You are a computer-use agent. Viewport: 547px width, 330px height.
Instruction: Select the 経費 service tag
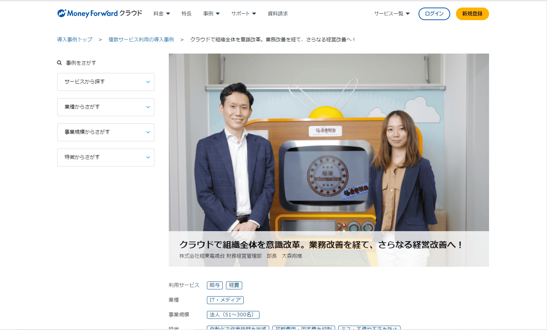pyautogui.click(x=234, y=285)
